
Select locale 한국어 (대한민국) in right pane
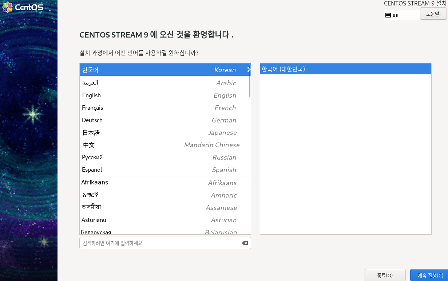[346, 69]
